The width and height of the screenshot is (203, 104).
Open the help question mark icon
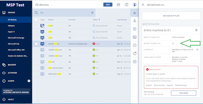pos(127,5)
